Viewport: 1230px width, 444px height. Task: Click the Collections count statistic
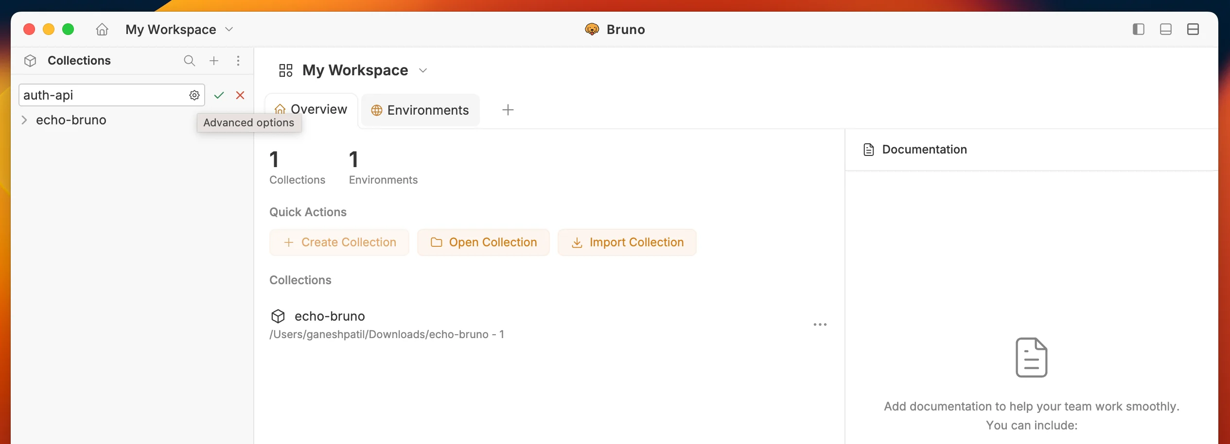click(297, 168)
